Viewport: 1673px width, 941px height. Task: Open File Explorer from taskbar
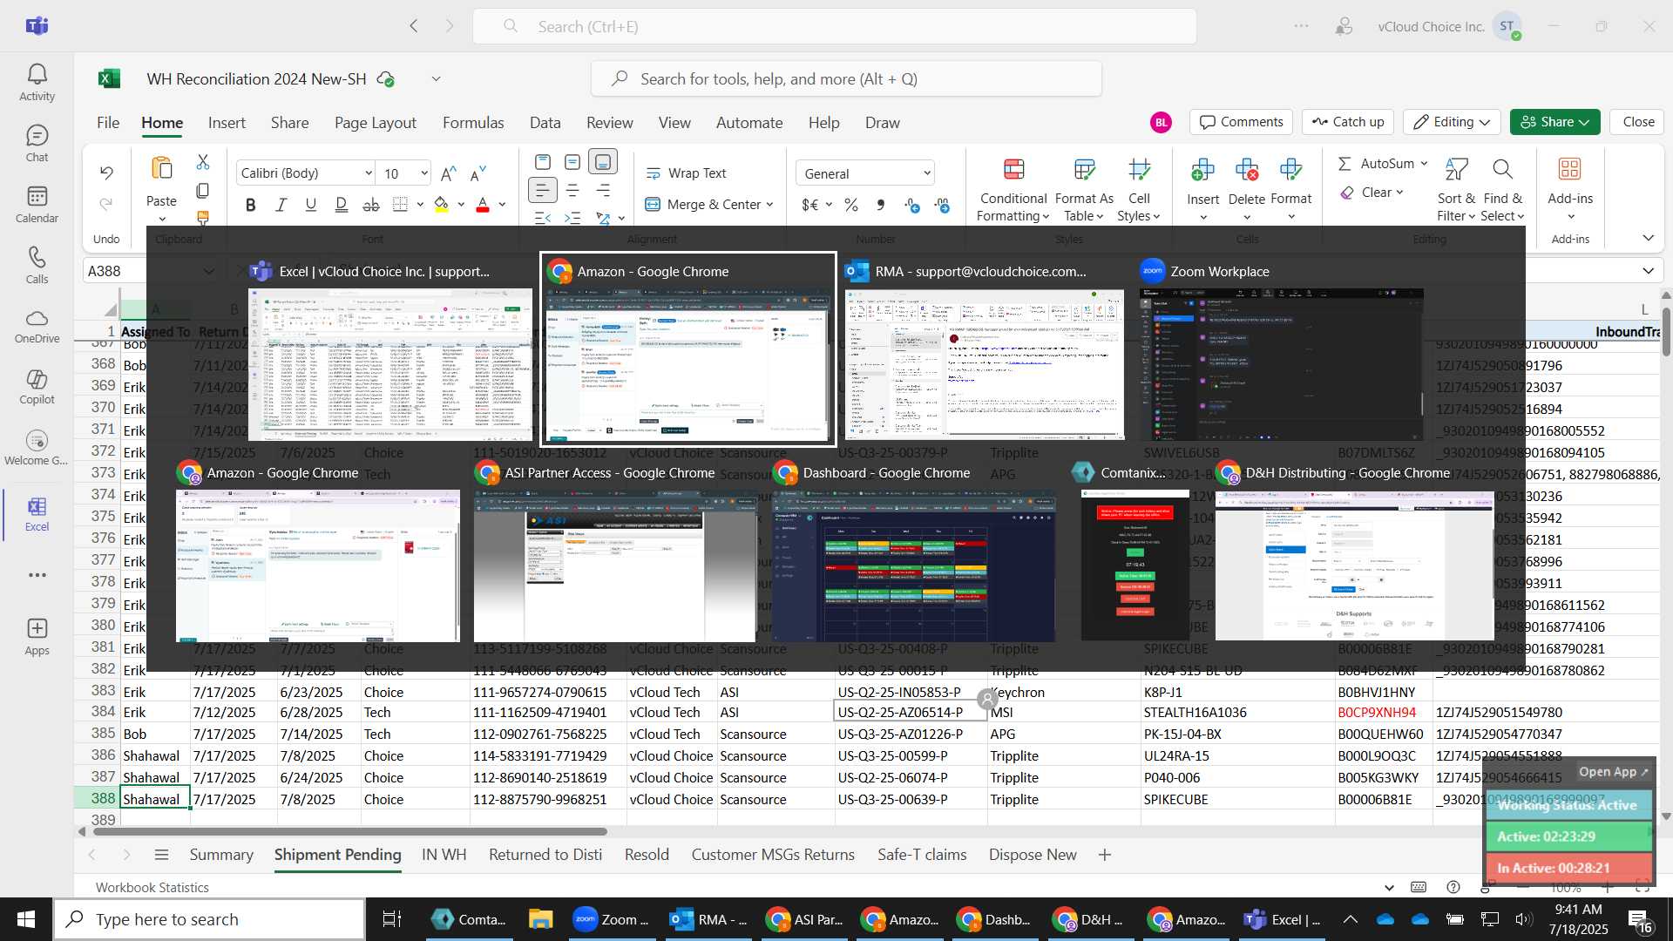540,918
